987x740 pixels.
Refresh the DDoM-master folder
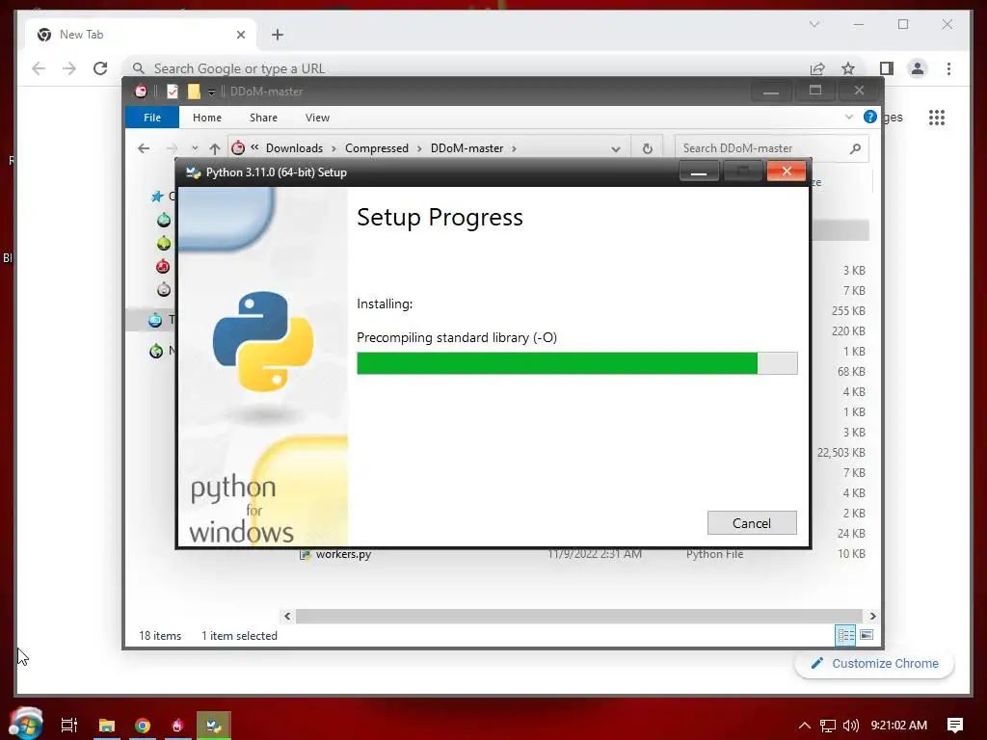tap(647, 148)
